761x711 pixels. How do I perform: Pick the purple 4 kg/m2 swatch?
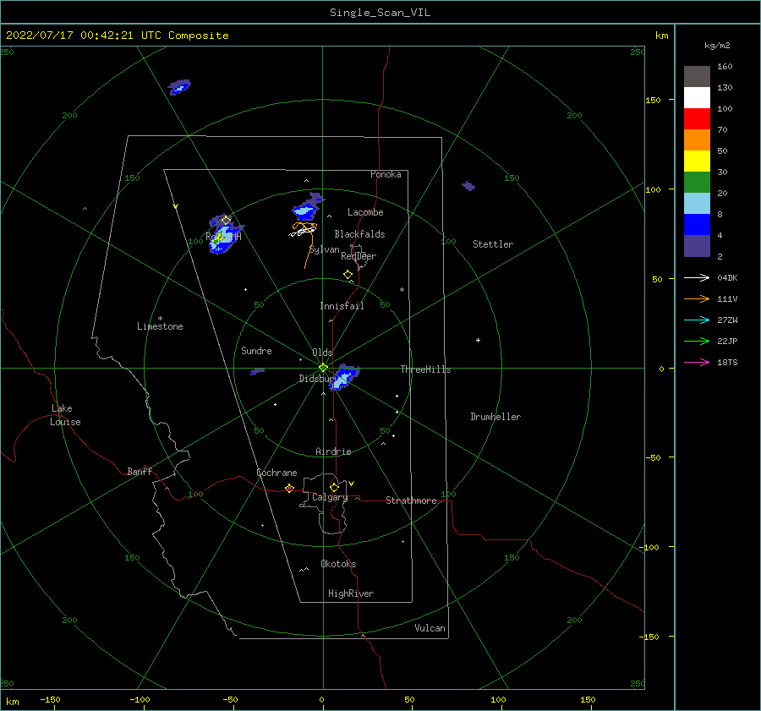[697, 245]
